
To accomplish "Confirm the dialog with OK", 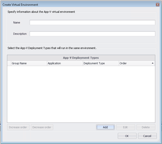I will pos(127,136).
